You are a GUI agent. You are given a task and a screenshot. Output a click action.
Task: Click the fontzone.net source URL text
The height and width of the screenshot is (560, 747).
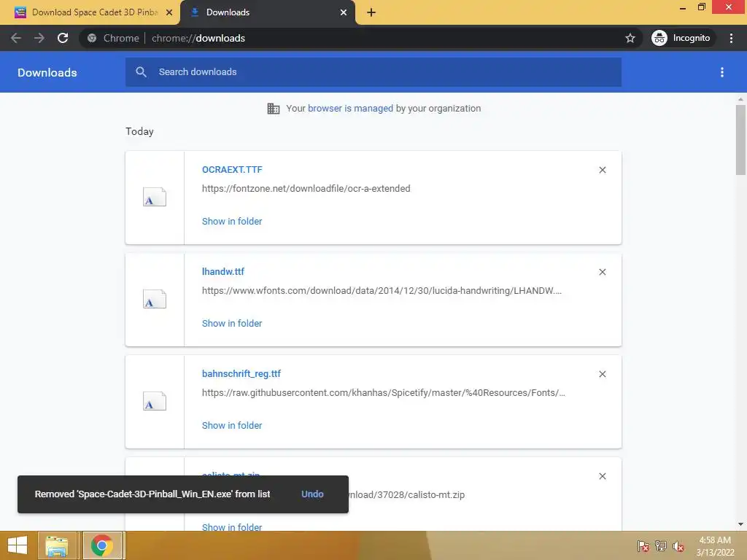(x=306, y=189)
